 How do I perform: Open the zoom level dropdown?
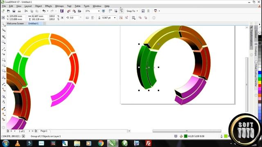(99, 11)
